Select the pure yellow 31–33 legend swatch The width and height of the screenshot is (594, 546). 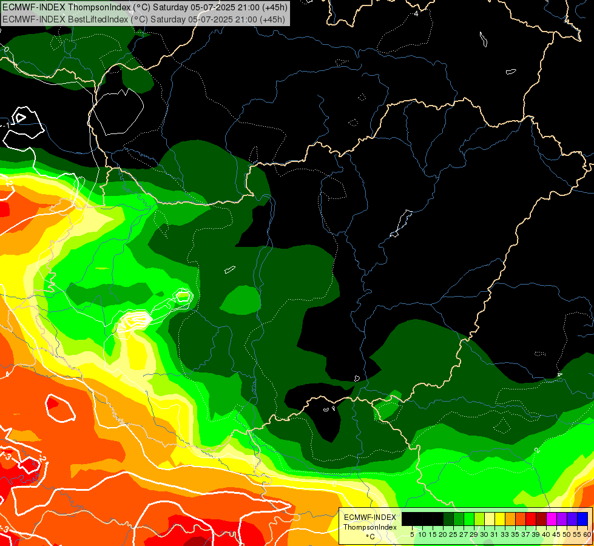[500, 519]
